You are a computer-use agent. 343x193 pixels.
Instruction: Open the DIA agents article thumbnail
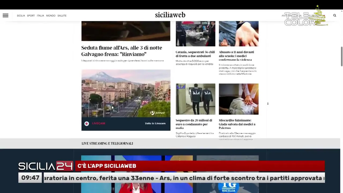(195, 99)
